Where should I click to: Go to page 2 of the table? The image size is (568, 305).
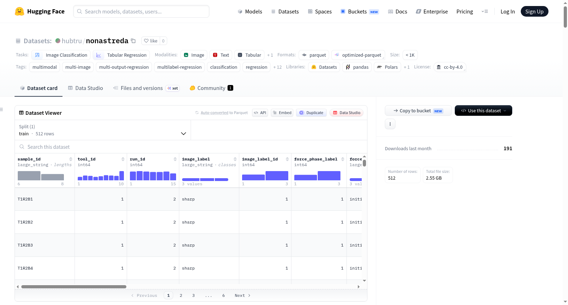pyautogui.click(x=181, y=295)
